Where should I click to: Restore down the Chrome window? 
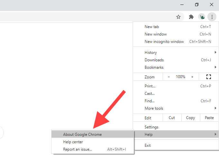pyautogui.click(x=197, y=5)
